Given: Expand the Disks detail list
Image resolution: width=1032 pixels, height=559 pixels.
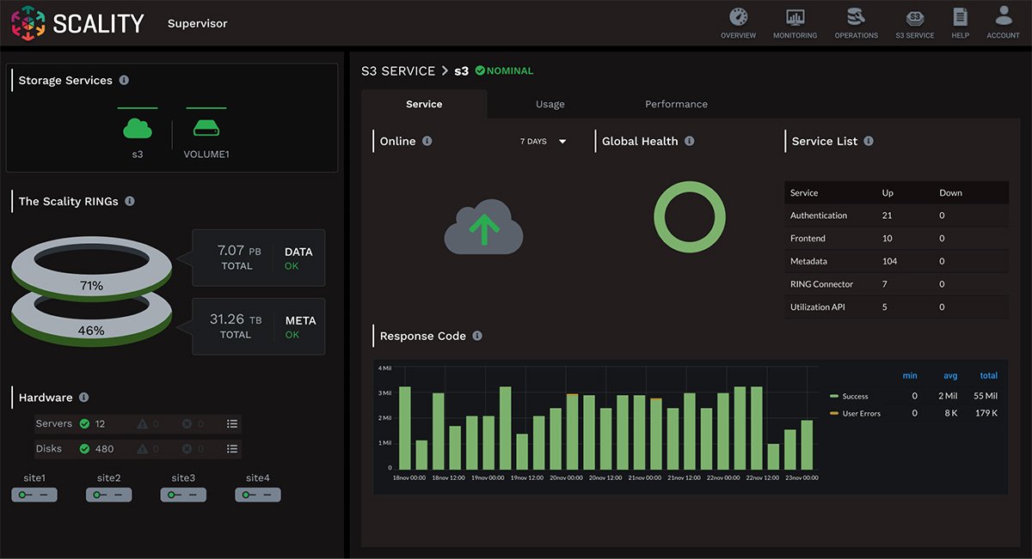Looking at the screenshot, I should 231,448.
